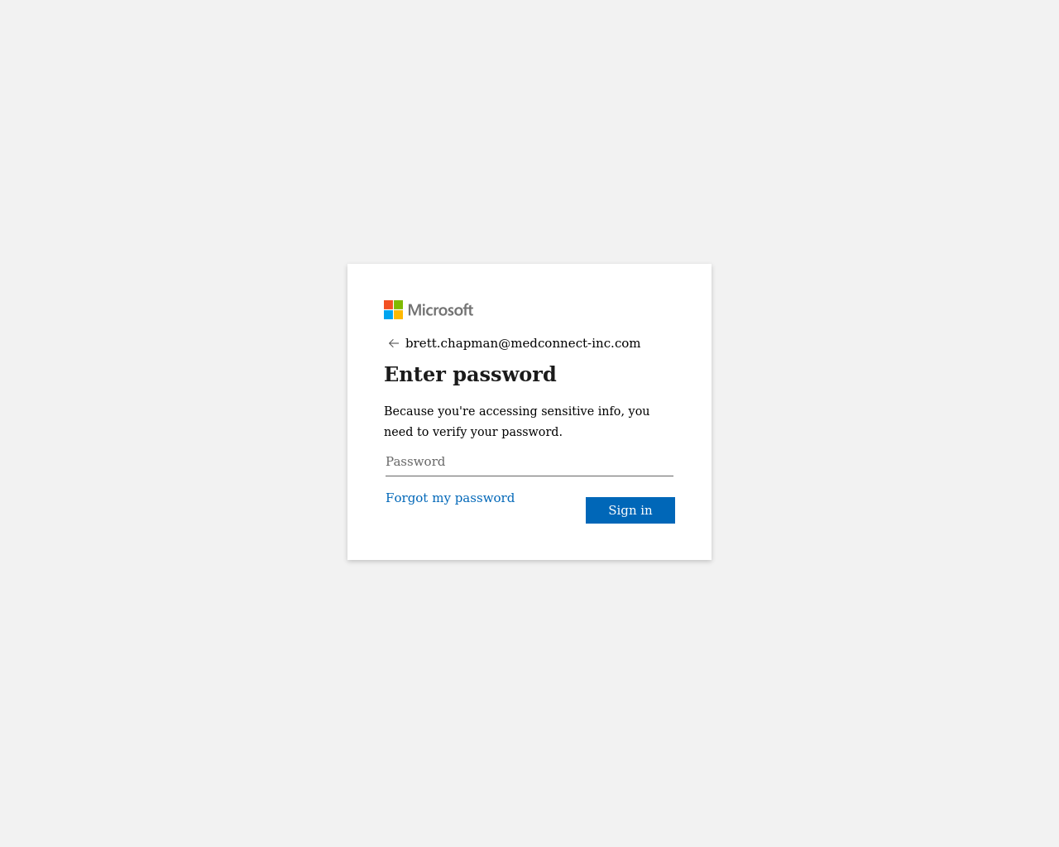The width and height of the screenshot is (1059, 847).
Task: Click the blue square of the logo
Action: click(x=388, y=314)
